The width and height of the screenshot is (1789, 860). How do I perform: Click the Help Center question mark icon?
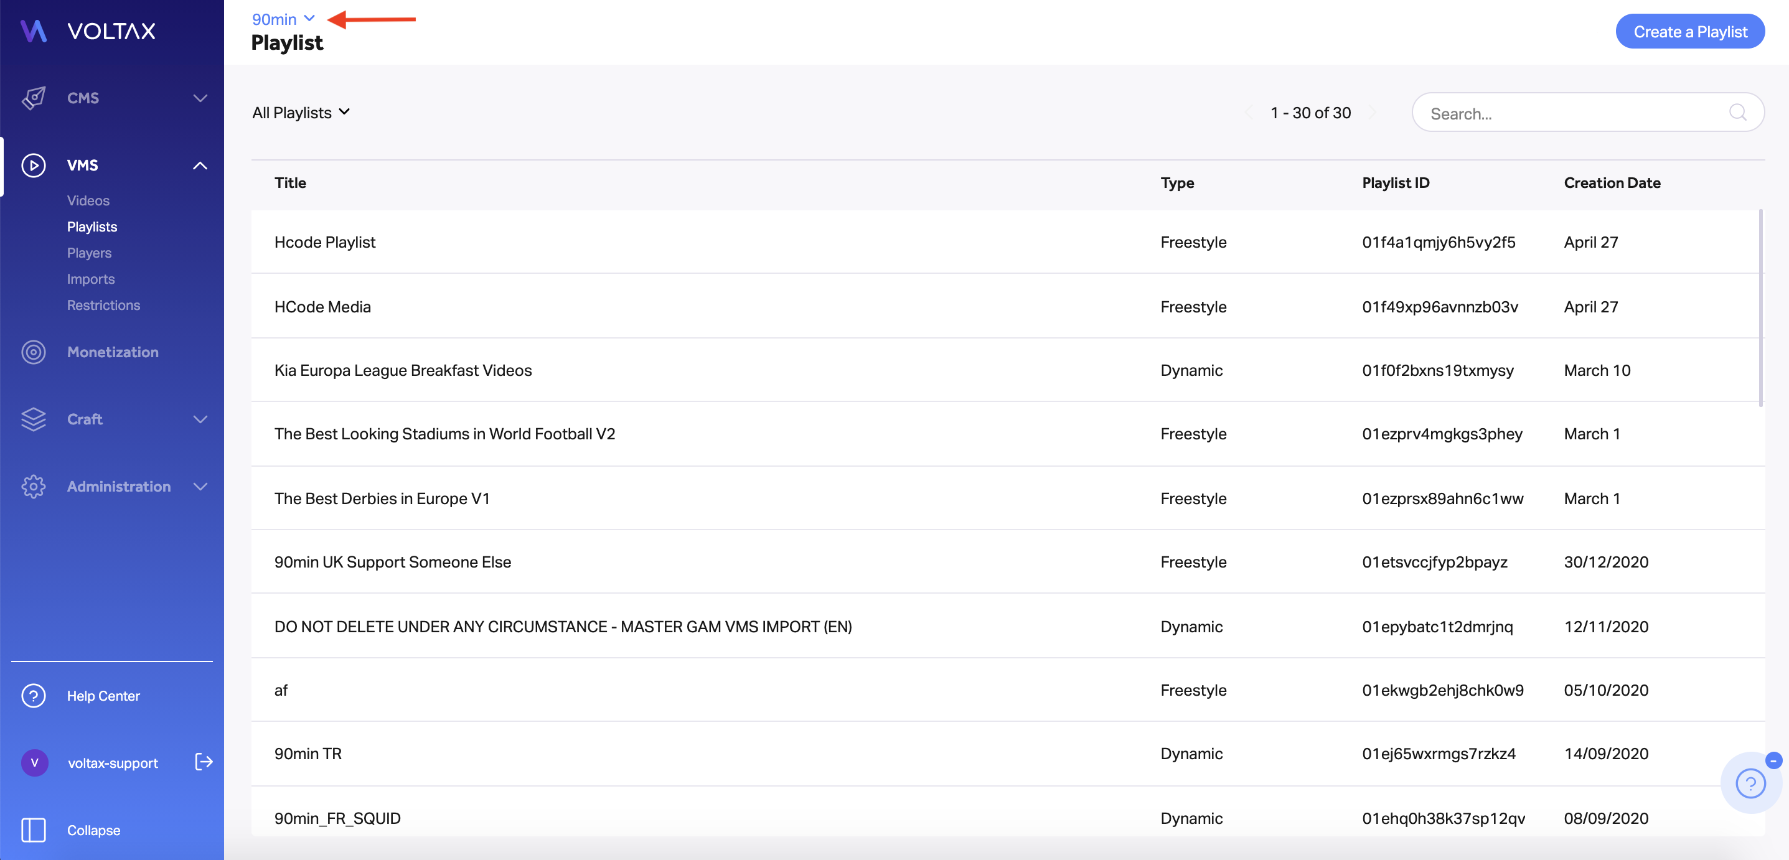[34, 696]
